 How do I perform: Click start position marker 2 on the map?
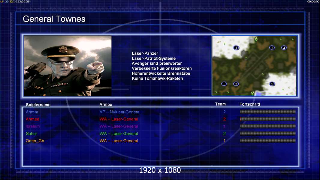click(272, 48)
